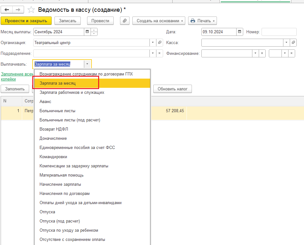The image size is (304, 245).
Task: Choose Аванс from the list
Action: tap(92, 101)
